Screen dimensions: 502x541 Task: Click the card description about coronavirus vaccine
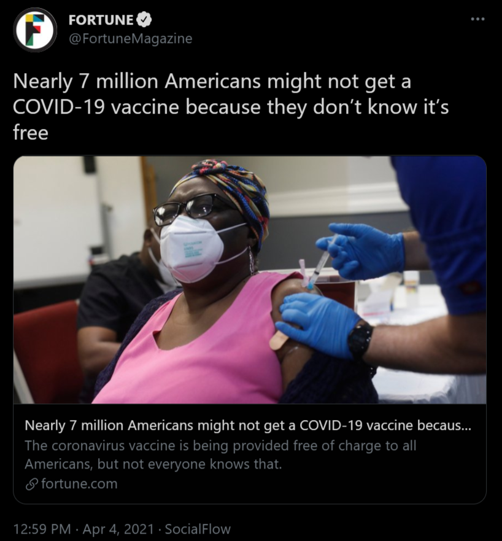[x=221, y=454]
